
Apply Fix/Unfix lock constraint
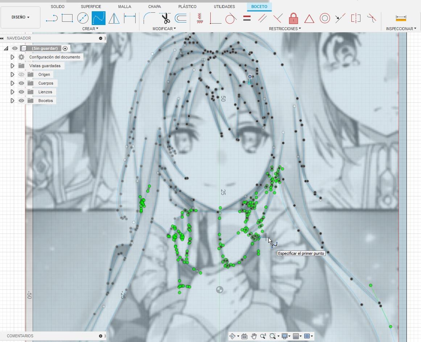(293, 18)
